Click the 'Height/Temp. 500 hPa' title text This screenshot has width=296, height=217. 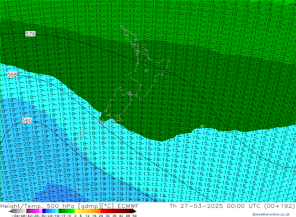38,206
